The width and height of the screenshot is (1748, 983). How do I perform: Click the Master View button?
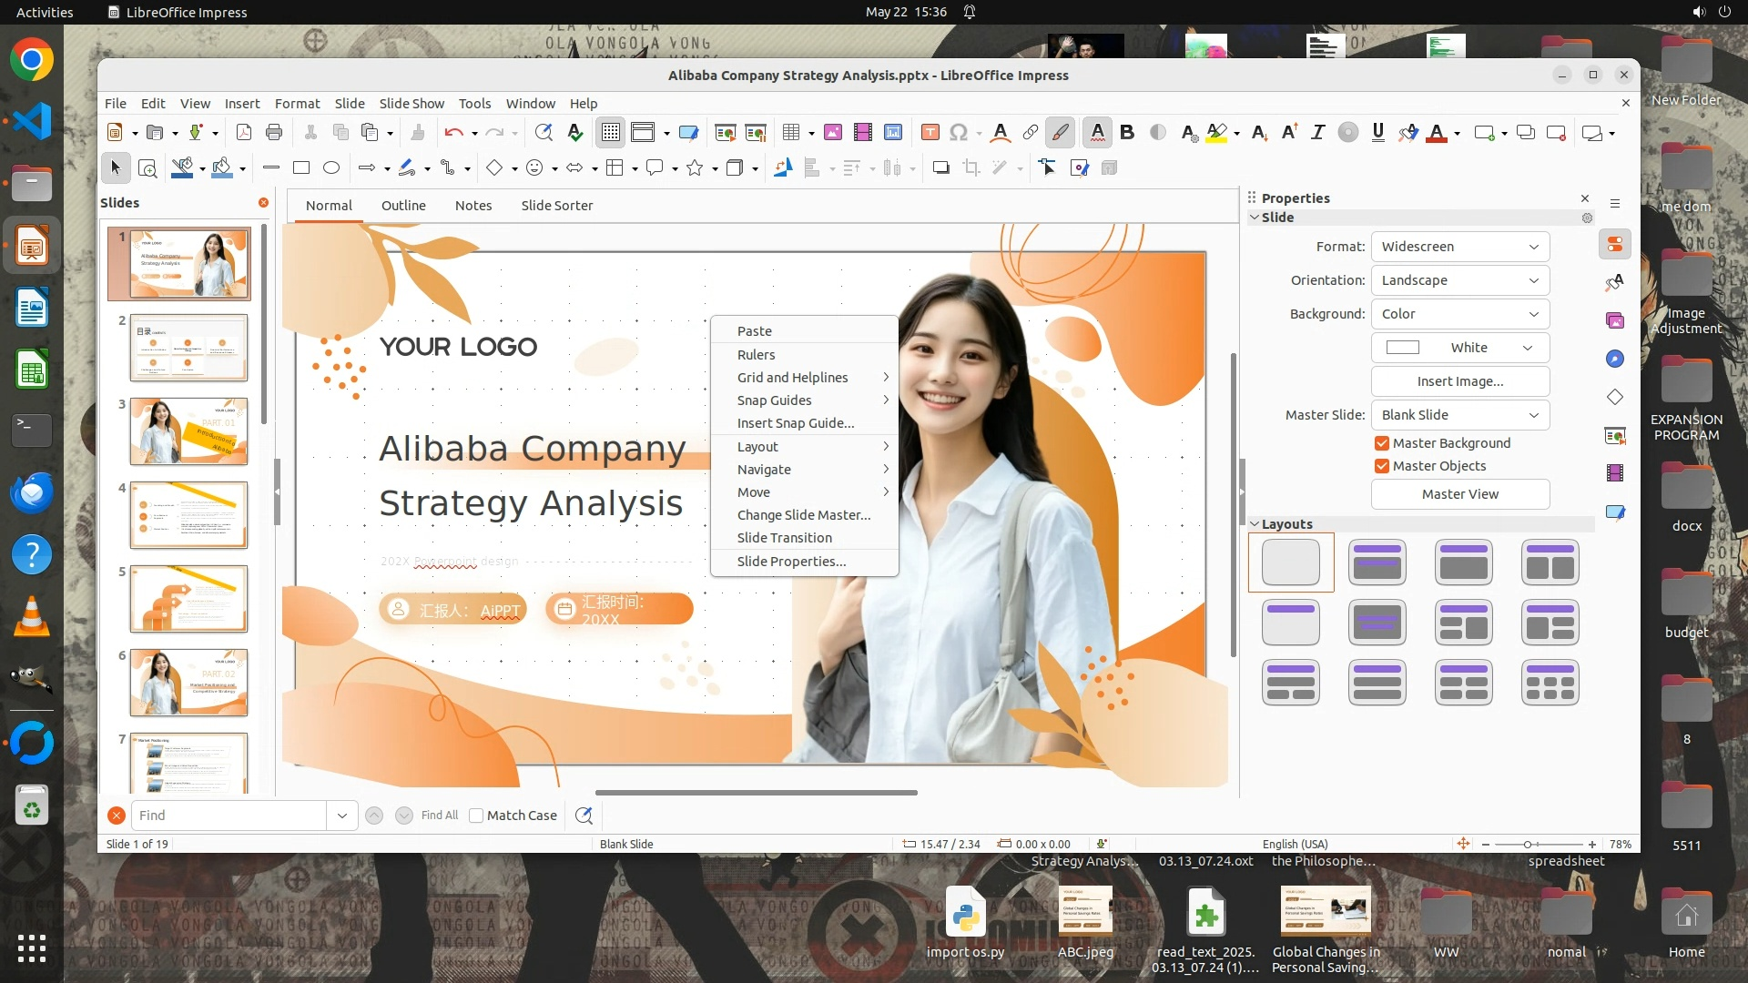(x=1459, y=494)
